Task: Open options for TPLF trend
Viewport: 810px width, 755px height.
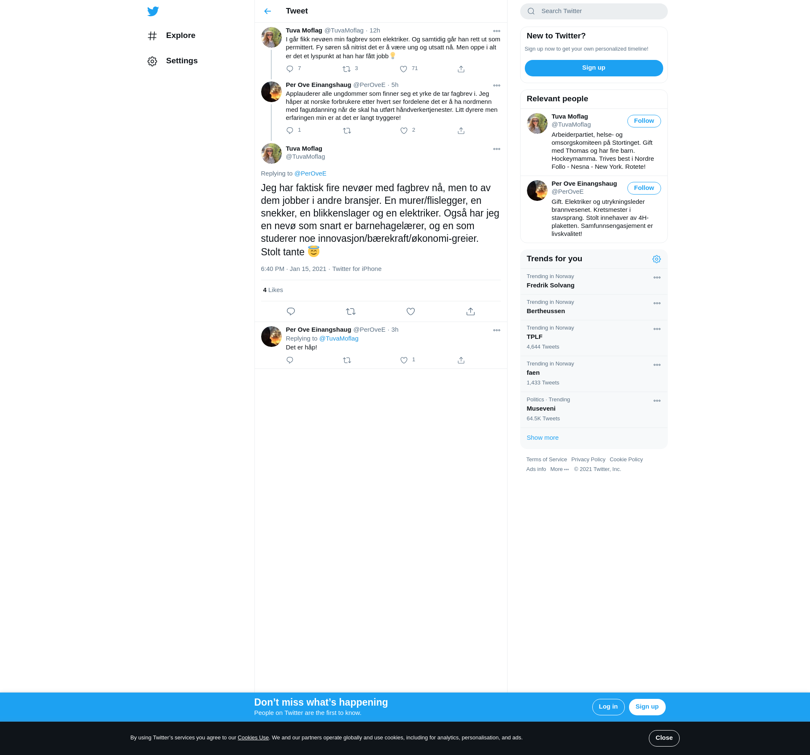Action: tap(657, 329)
